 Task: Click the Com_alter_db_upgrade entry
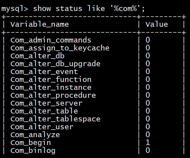coord(55,64)
